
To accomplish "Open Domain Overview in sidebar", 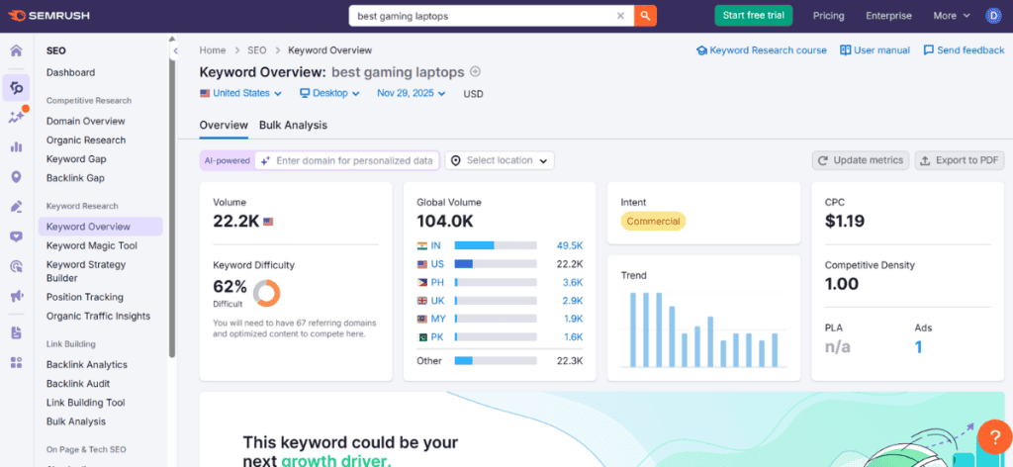I will 86,121.
